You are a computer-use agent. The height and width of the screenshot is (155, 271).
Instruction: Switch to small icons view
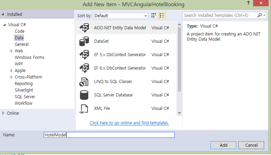(x=154, y=15)
